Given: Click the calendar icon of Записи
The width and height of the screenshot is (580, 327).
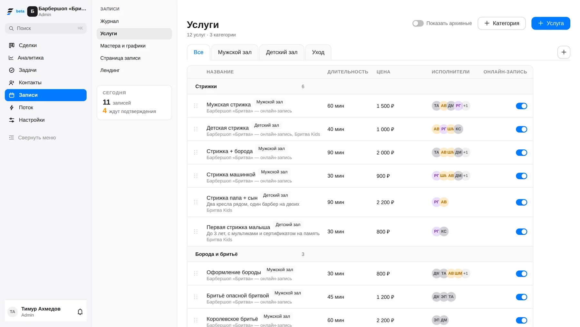Looking at the screenshot, I should 12,95.
